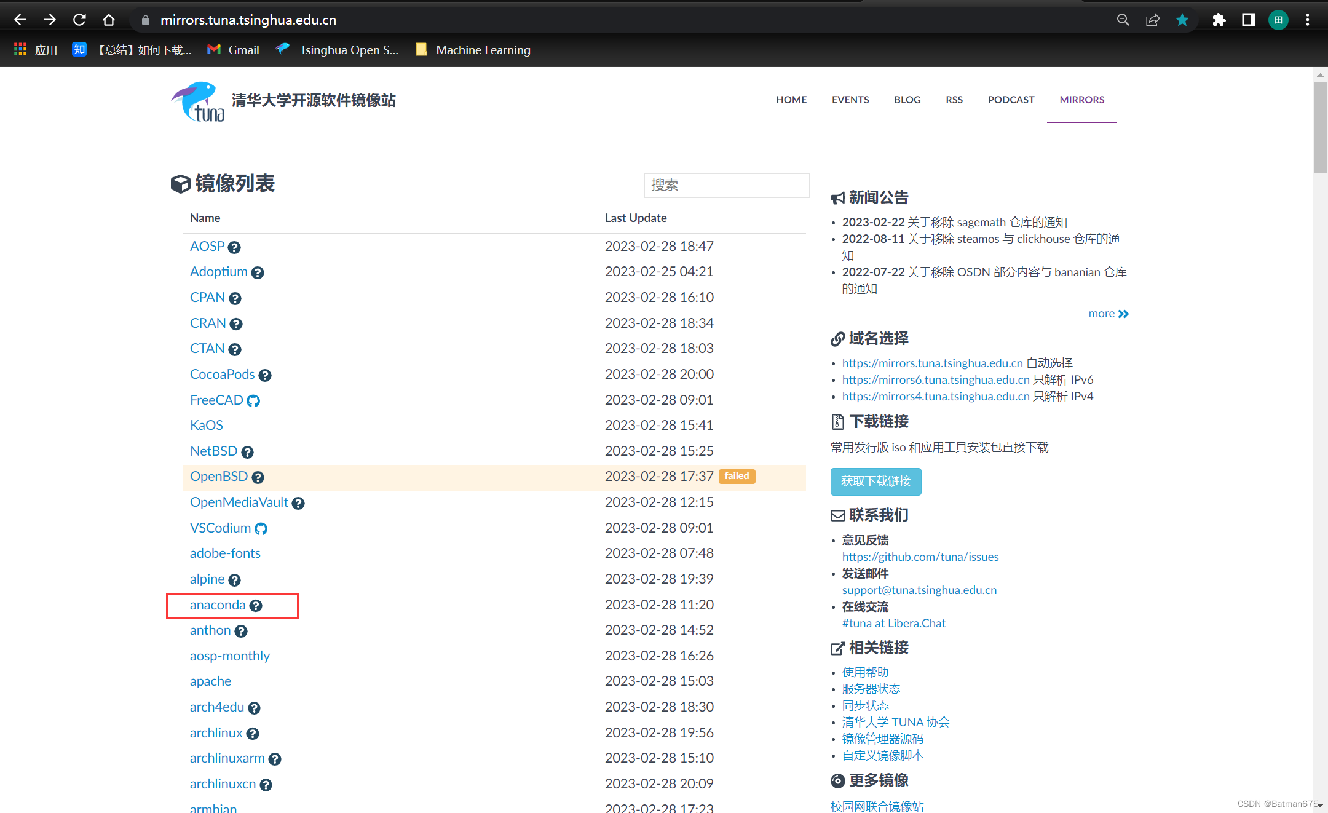
Task: Open the browser three-dot menu
Action: 1308,20
